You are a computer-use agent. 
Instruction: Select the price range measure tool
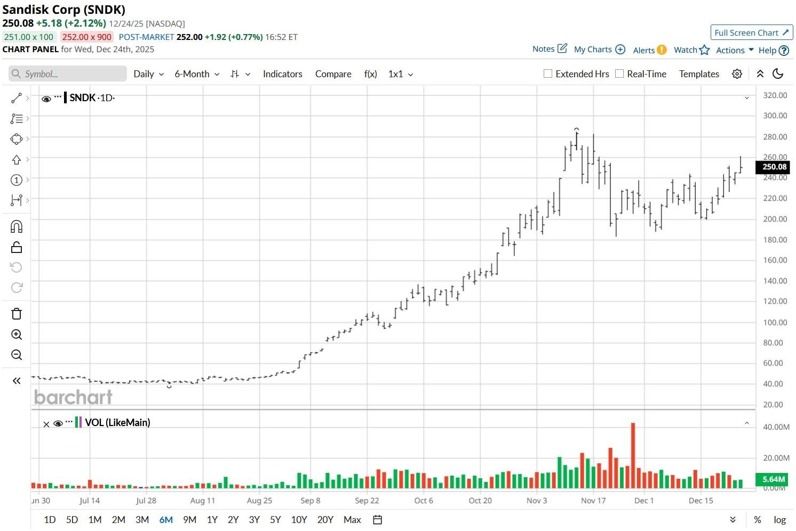17,200
